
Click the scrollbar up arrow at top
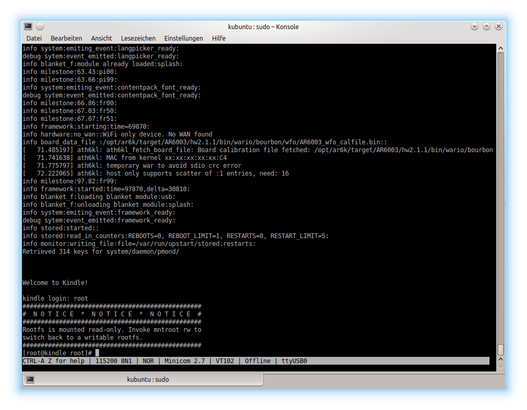point(500,48)
